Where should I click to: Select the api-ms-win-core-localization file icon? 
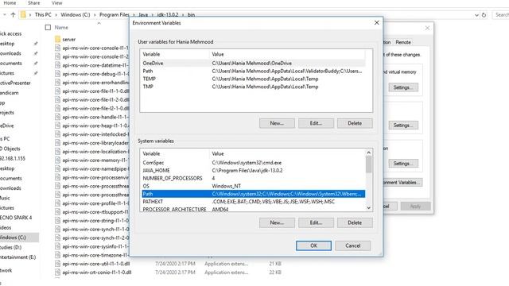pos(58,152)
